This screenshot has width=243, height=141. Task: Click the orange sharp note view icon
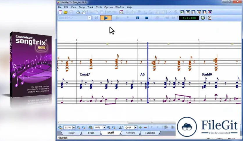[x=199, y=12]
